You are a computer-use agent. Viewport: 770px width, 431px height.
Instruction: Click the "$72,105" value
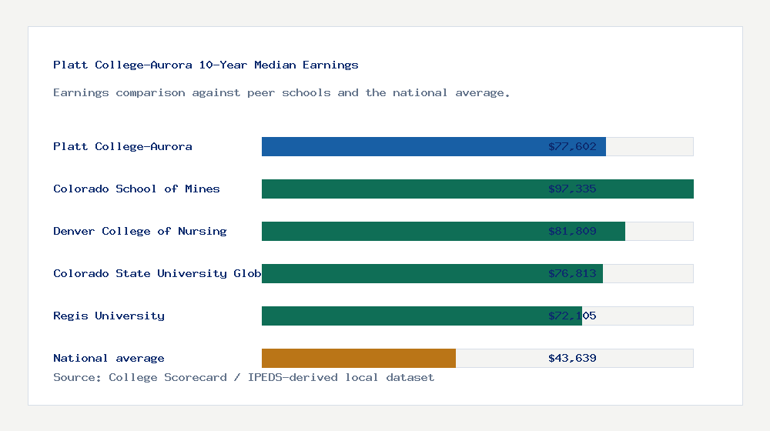[572, 316]
